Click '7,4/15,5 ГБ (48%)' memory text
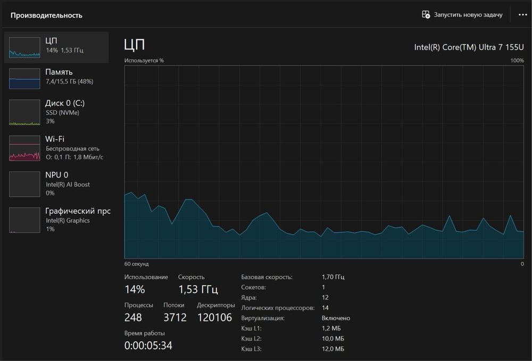This screenshot has height=361, width=532. [x=70, y=81]
